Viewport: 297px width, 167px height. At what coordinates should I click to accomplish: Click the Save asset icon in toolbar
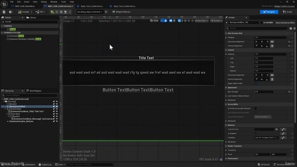[x=4, y=12]
